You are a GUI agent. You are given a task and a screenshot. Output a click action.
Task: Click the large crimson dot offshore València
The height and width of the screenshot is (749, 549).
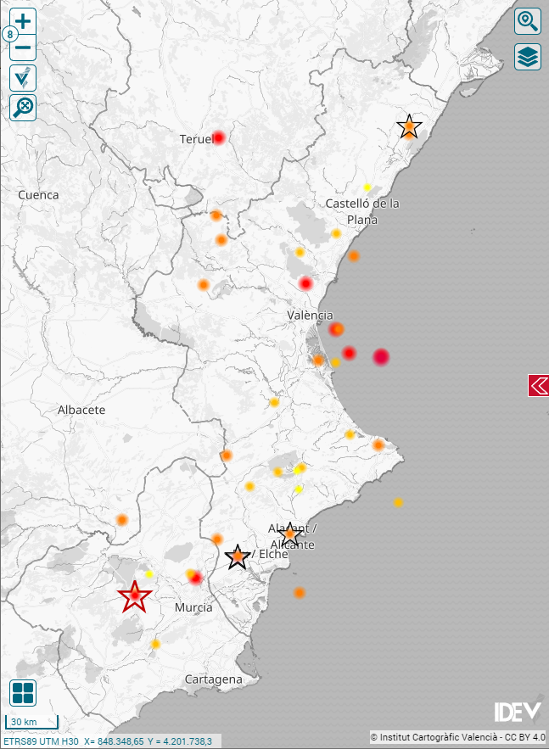tap(381, 357)
